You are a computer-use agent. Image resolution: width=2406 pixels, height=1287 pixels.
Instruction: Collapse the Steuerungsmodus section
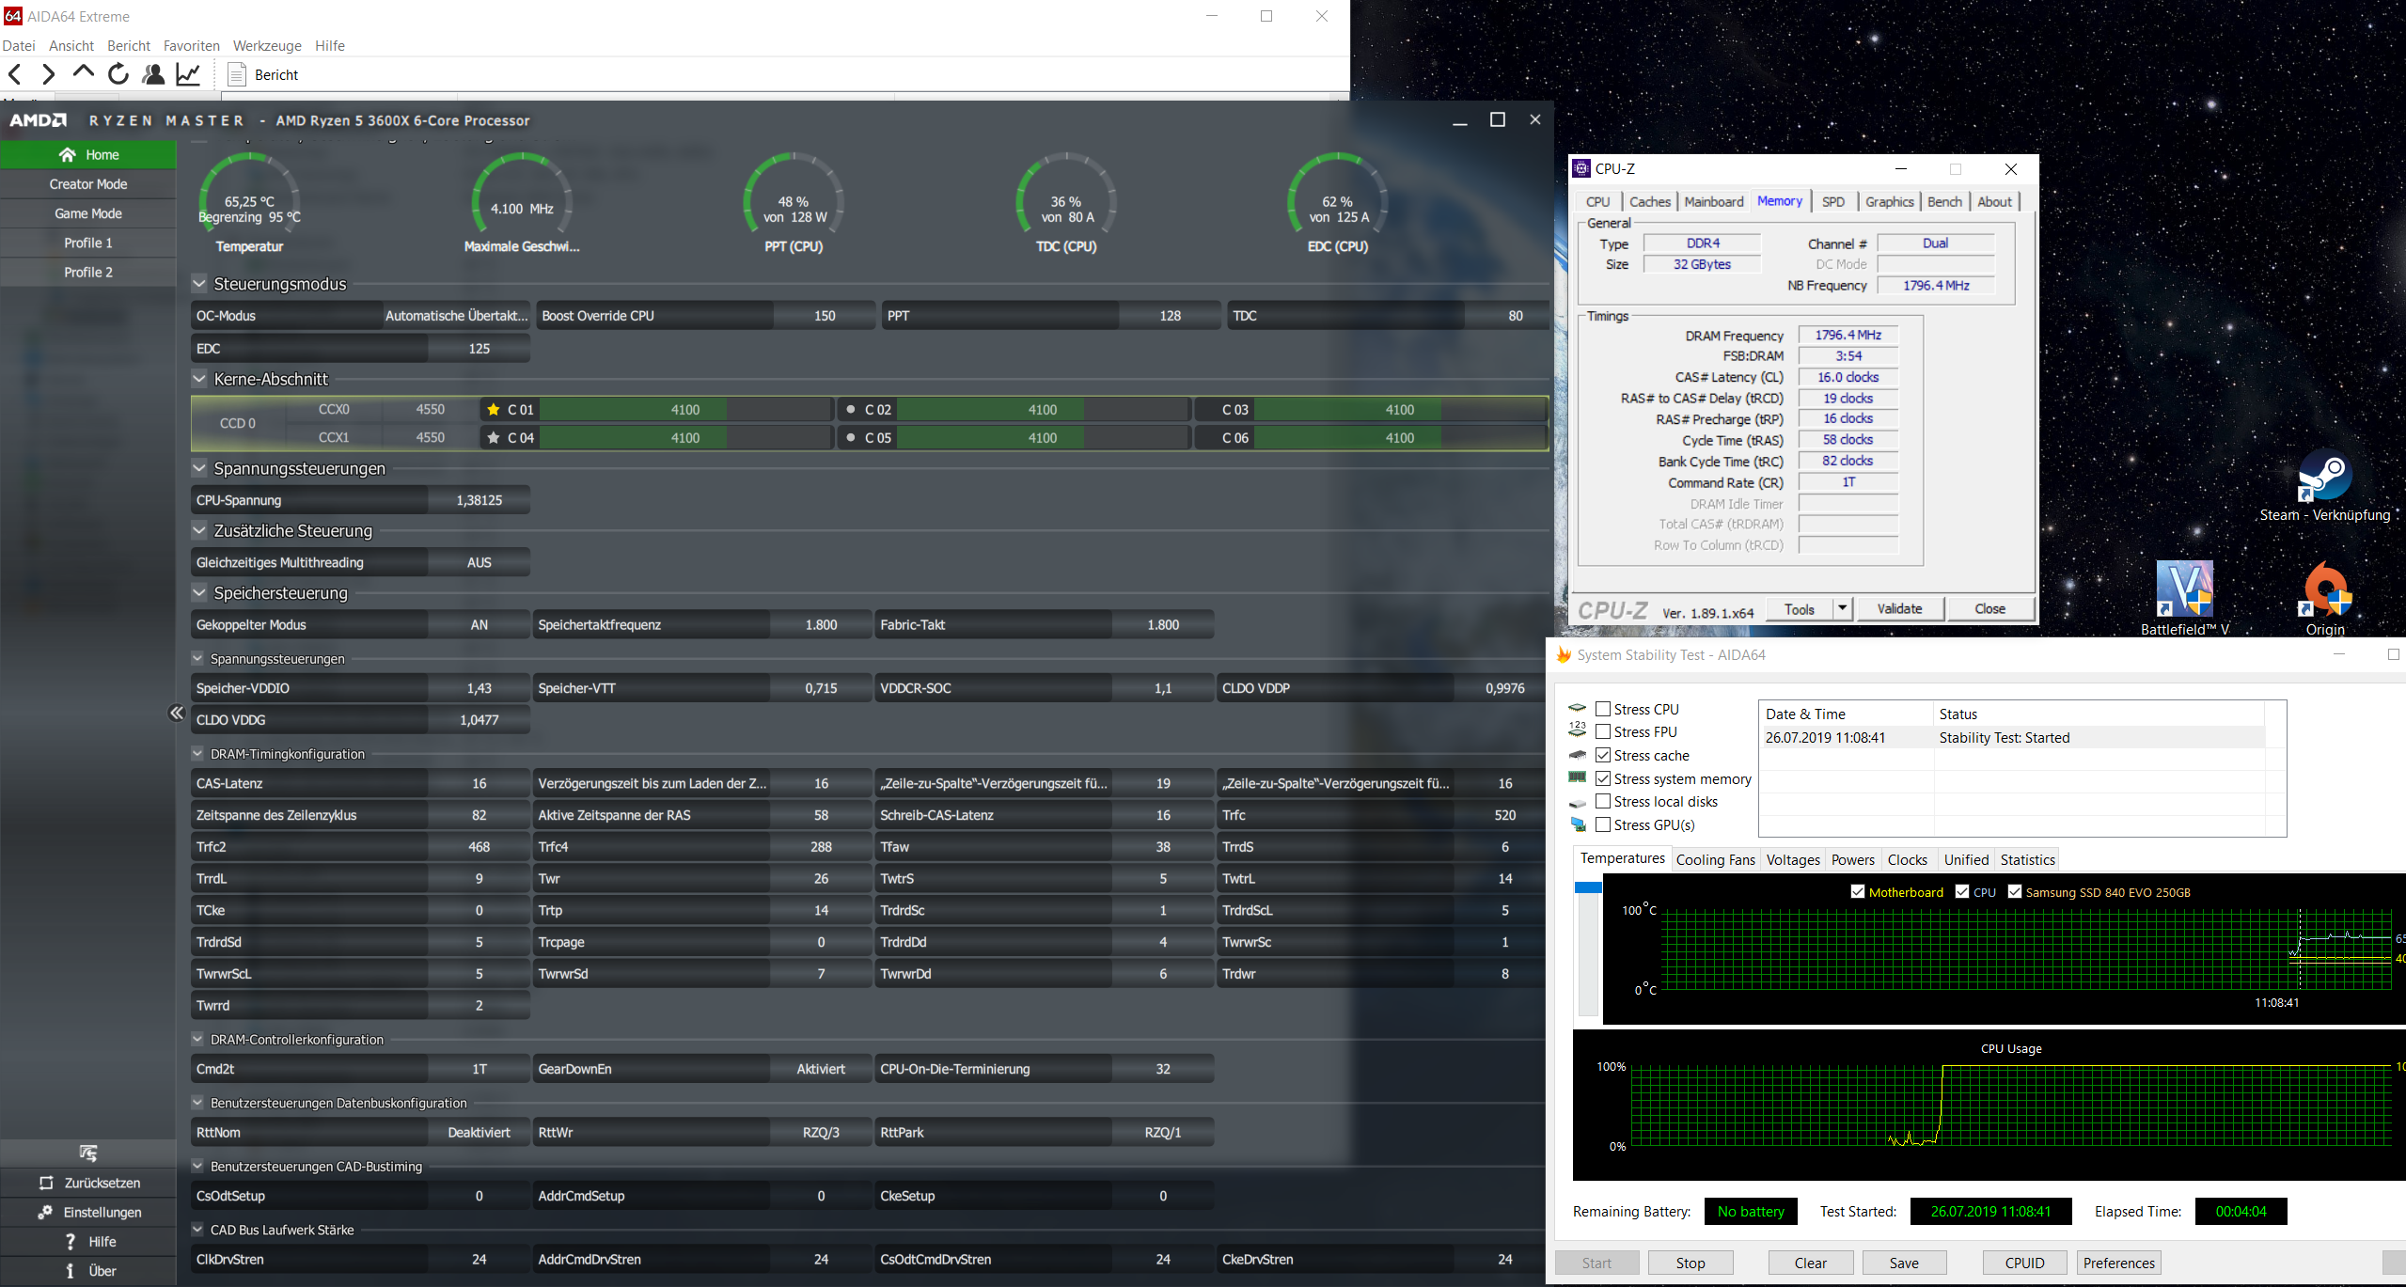click(x=199, y=283)
